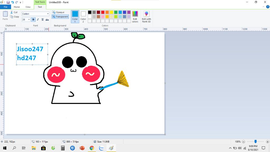Open PowerPoint from taskbar
This screenshot has height=152, width=270.
pyautogui.click(x=82, y=148)
